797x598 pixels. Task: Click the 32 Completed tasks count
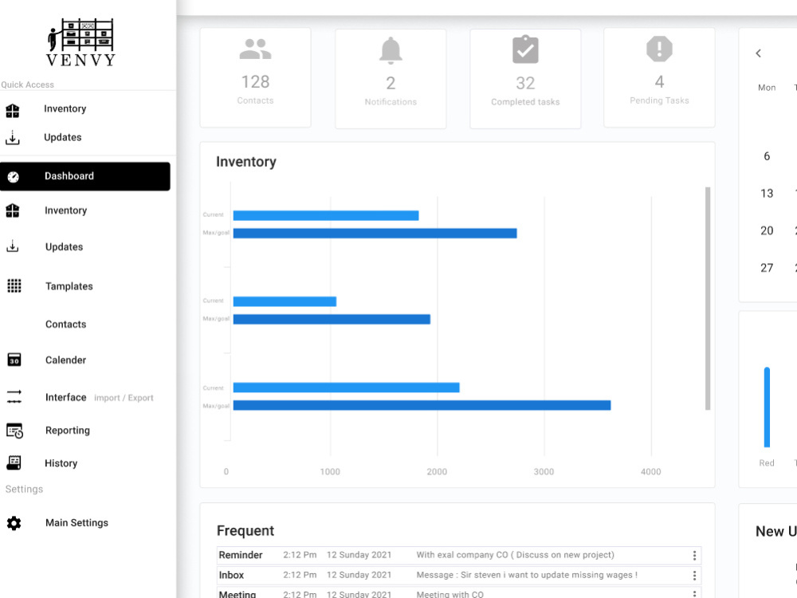tap(525, 84)
